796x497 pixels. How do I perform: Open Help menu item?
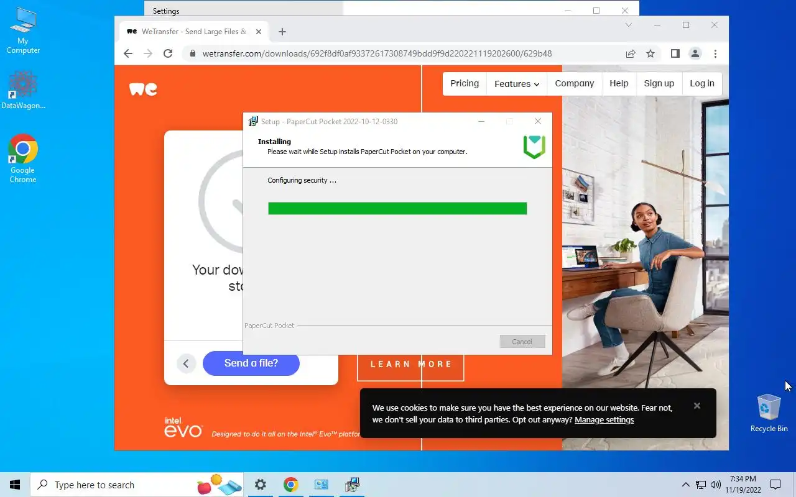(x=619, y=83)
